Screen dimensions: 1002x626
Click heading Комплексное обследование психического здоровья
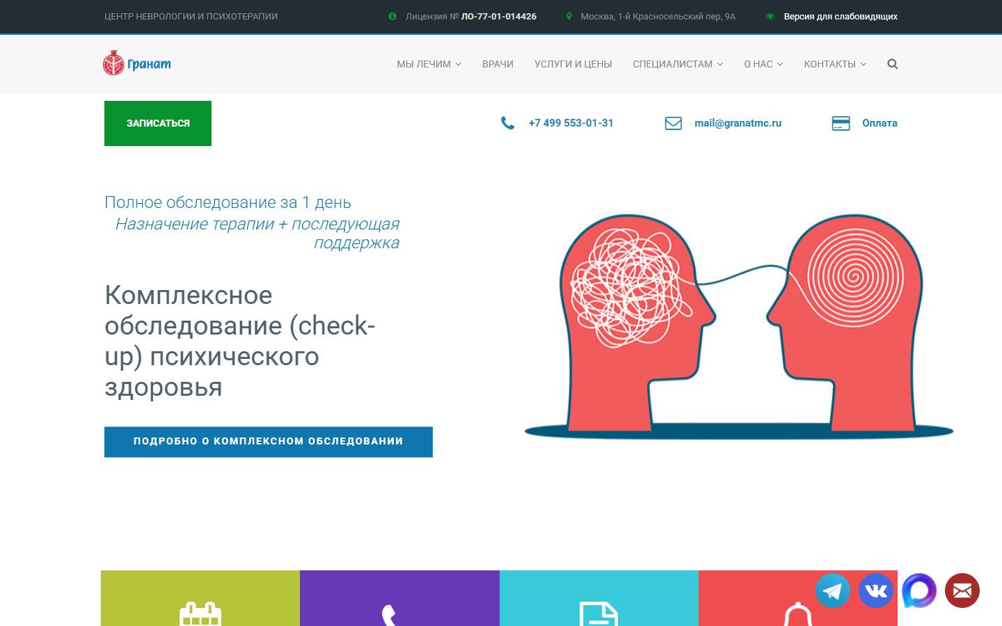240,341
